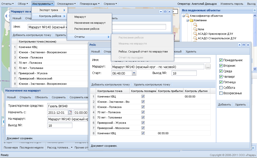Close the Маршрут по к... window
Image resolution: width=257 pixels, height=158 pixels.
point(169,11)
